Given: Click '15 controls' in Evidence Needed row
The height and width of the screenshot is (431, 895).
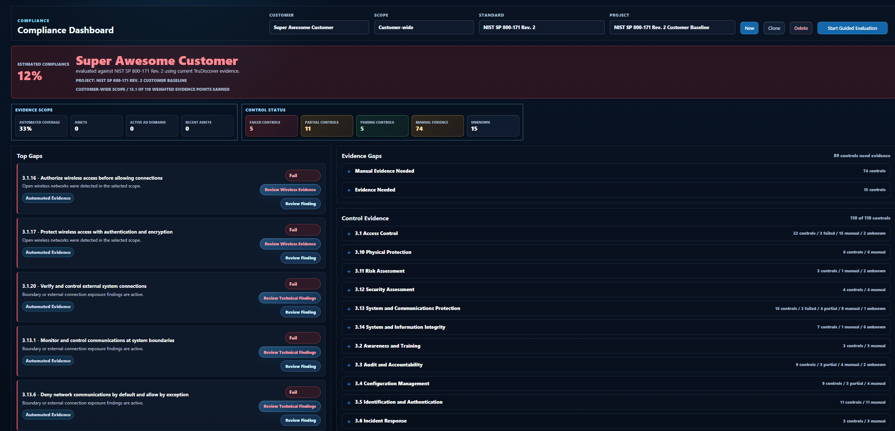Looking at the screenshot, I should [874, 190].
